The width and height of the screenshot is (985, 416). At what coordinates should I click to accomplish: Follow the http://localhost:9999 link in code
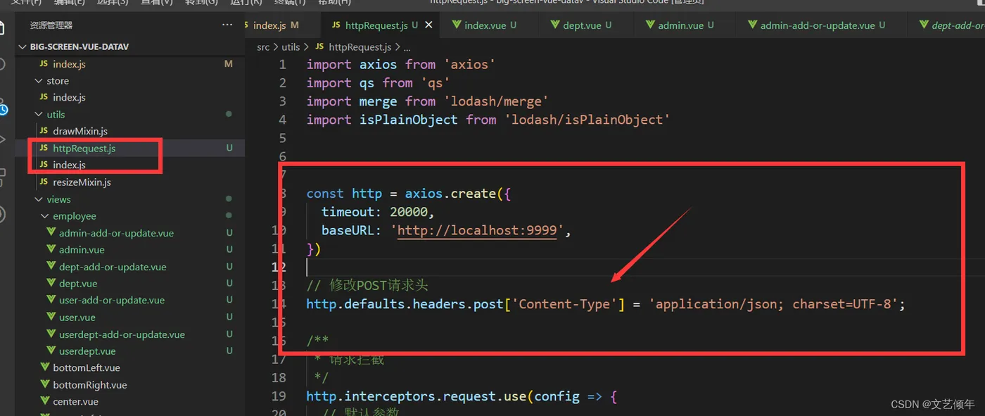(x=477, y=230)
